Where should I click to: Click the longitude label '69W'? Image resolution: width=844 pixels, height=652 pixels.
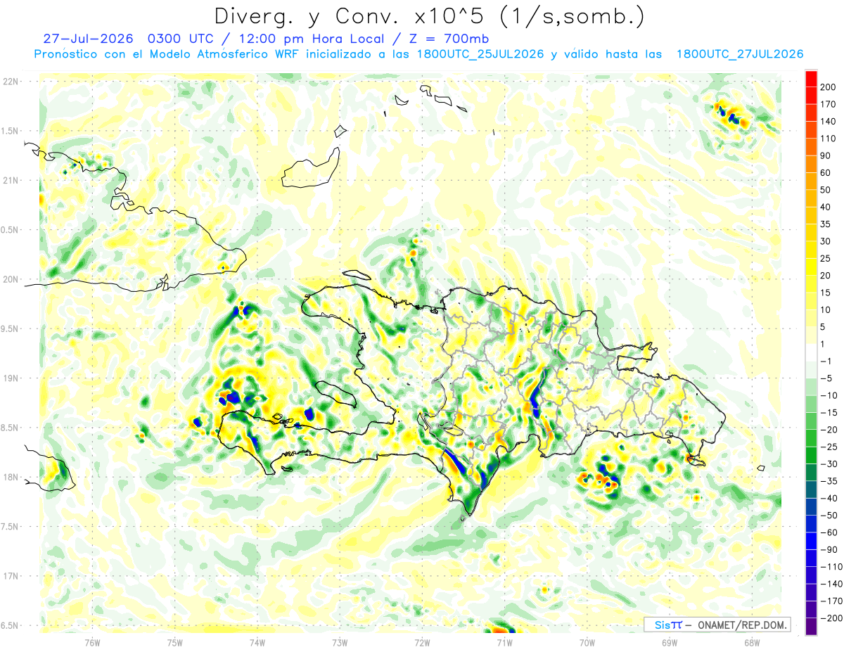pyautogui.click(x=669, y=642)
